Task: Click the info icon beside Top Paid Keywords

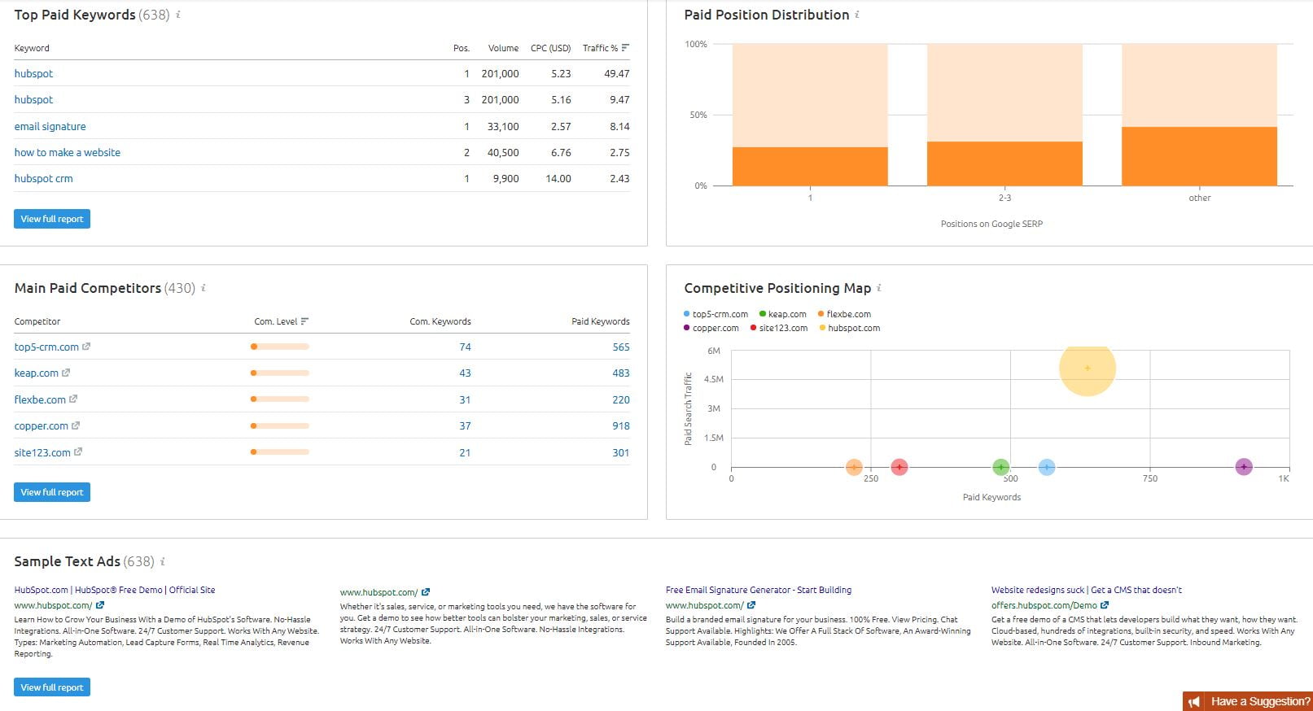Action: point(178,15)
